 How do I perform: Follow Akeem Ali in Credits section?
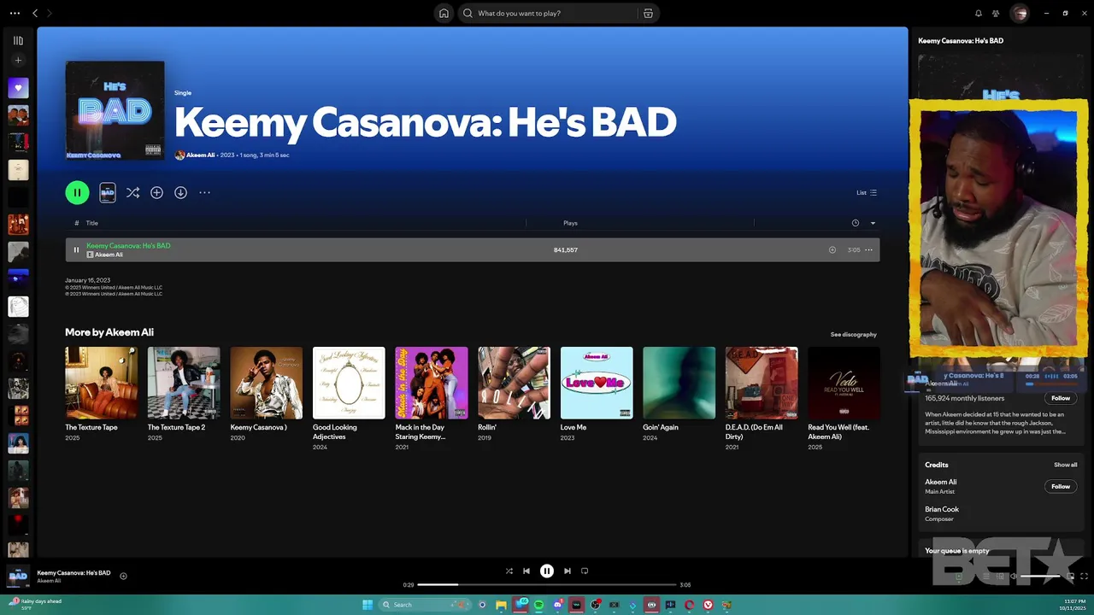(1061, 487)
